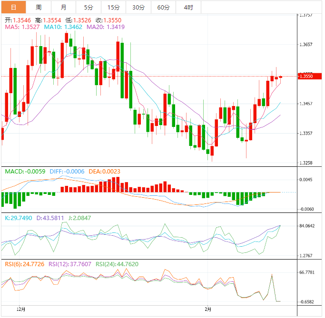The height and width of the screenshot is (318, 325).
Task: Open the 15分 timeframe tab
Action: [x=114, y=7]
